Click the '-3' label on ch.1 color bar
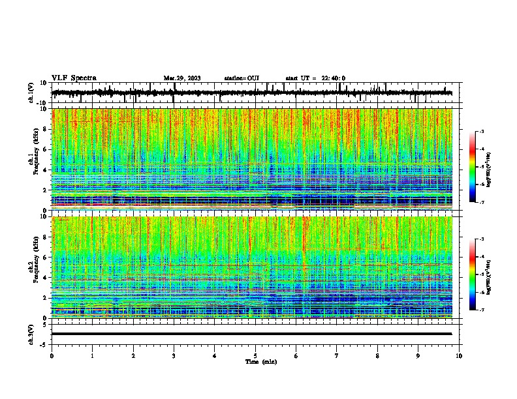The height and width of the screenshot is (399, 517). [x=481, y=132]
